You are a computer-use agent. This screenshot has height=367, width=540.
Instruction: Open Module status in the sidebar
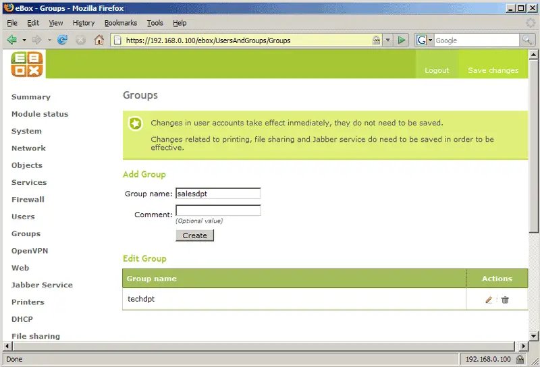click(40, 114)
